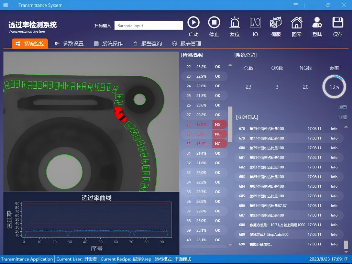
Task: Open the Login (登陆) user icon
Action: [317, 23]
